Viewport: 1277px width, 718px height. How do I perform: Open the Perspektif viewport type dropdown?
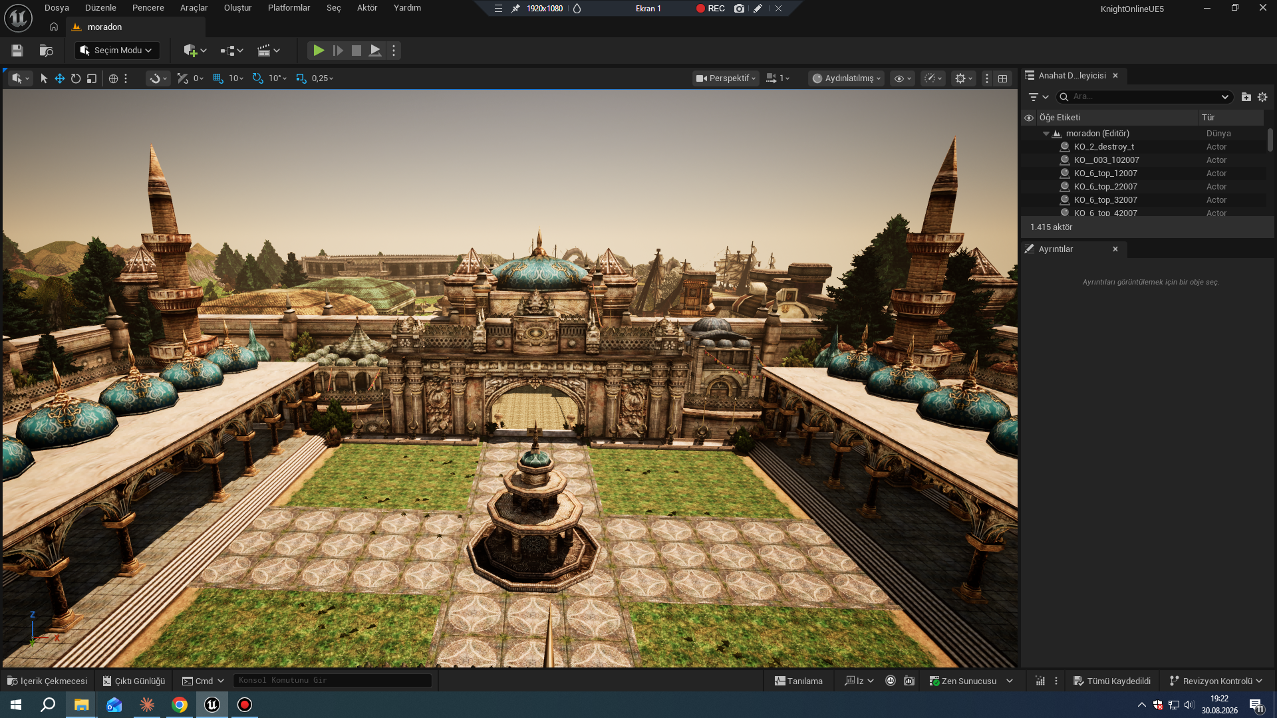[x=726, y=78]
